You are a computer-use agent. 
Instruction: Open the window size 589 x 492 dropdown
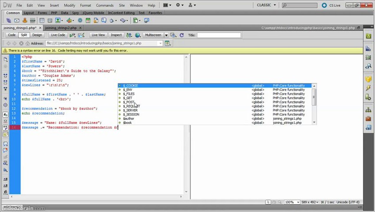tap(310, 202)
